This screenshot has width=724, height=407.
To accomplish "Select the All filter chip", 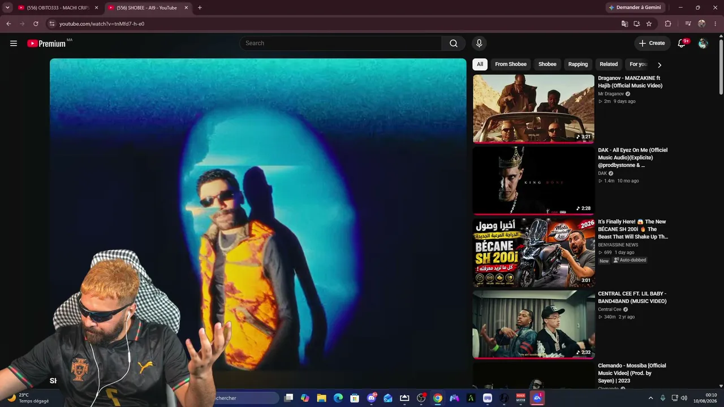I will coord(480,64).
